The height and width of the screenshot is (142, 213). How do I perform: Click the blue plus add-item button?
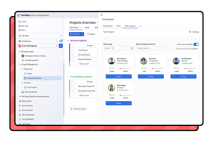point(61,46)
